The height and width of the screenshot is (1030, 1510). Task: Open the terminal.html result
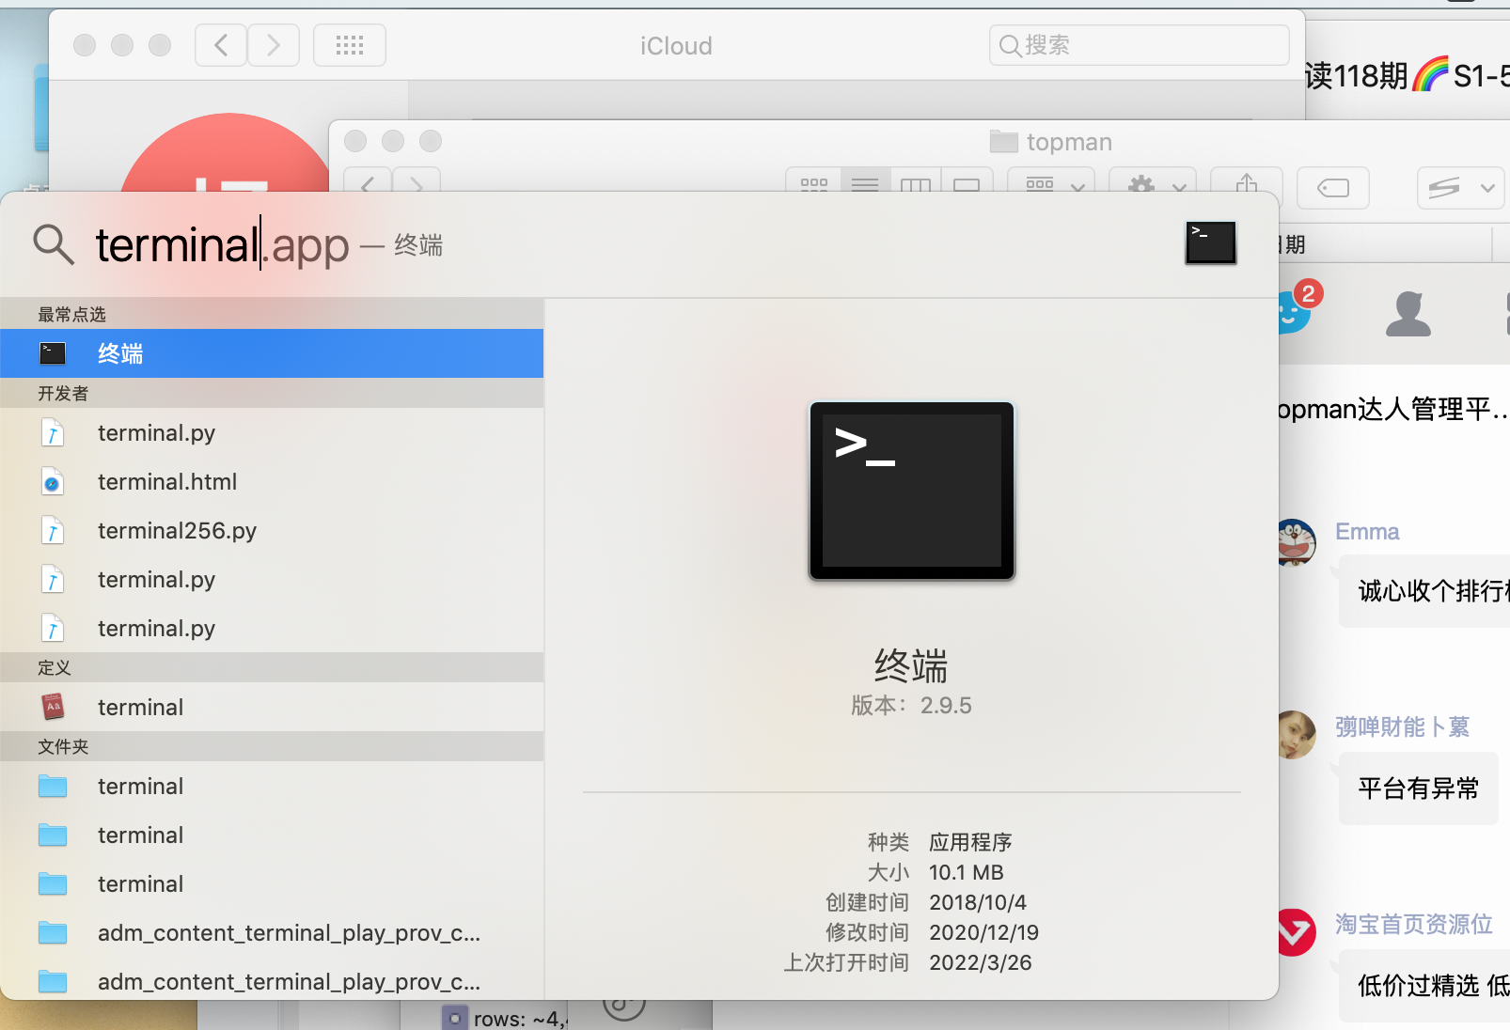tap(272, 482)
